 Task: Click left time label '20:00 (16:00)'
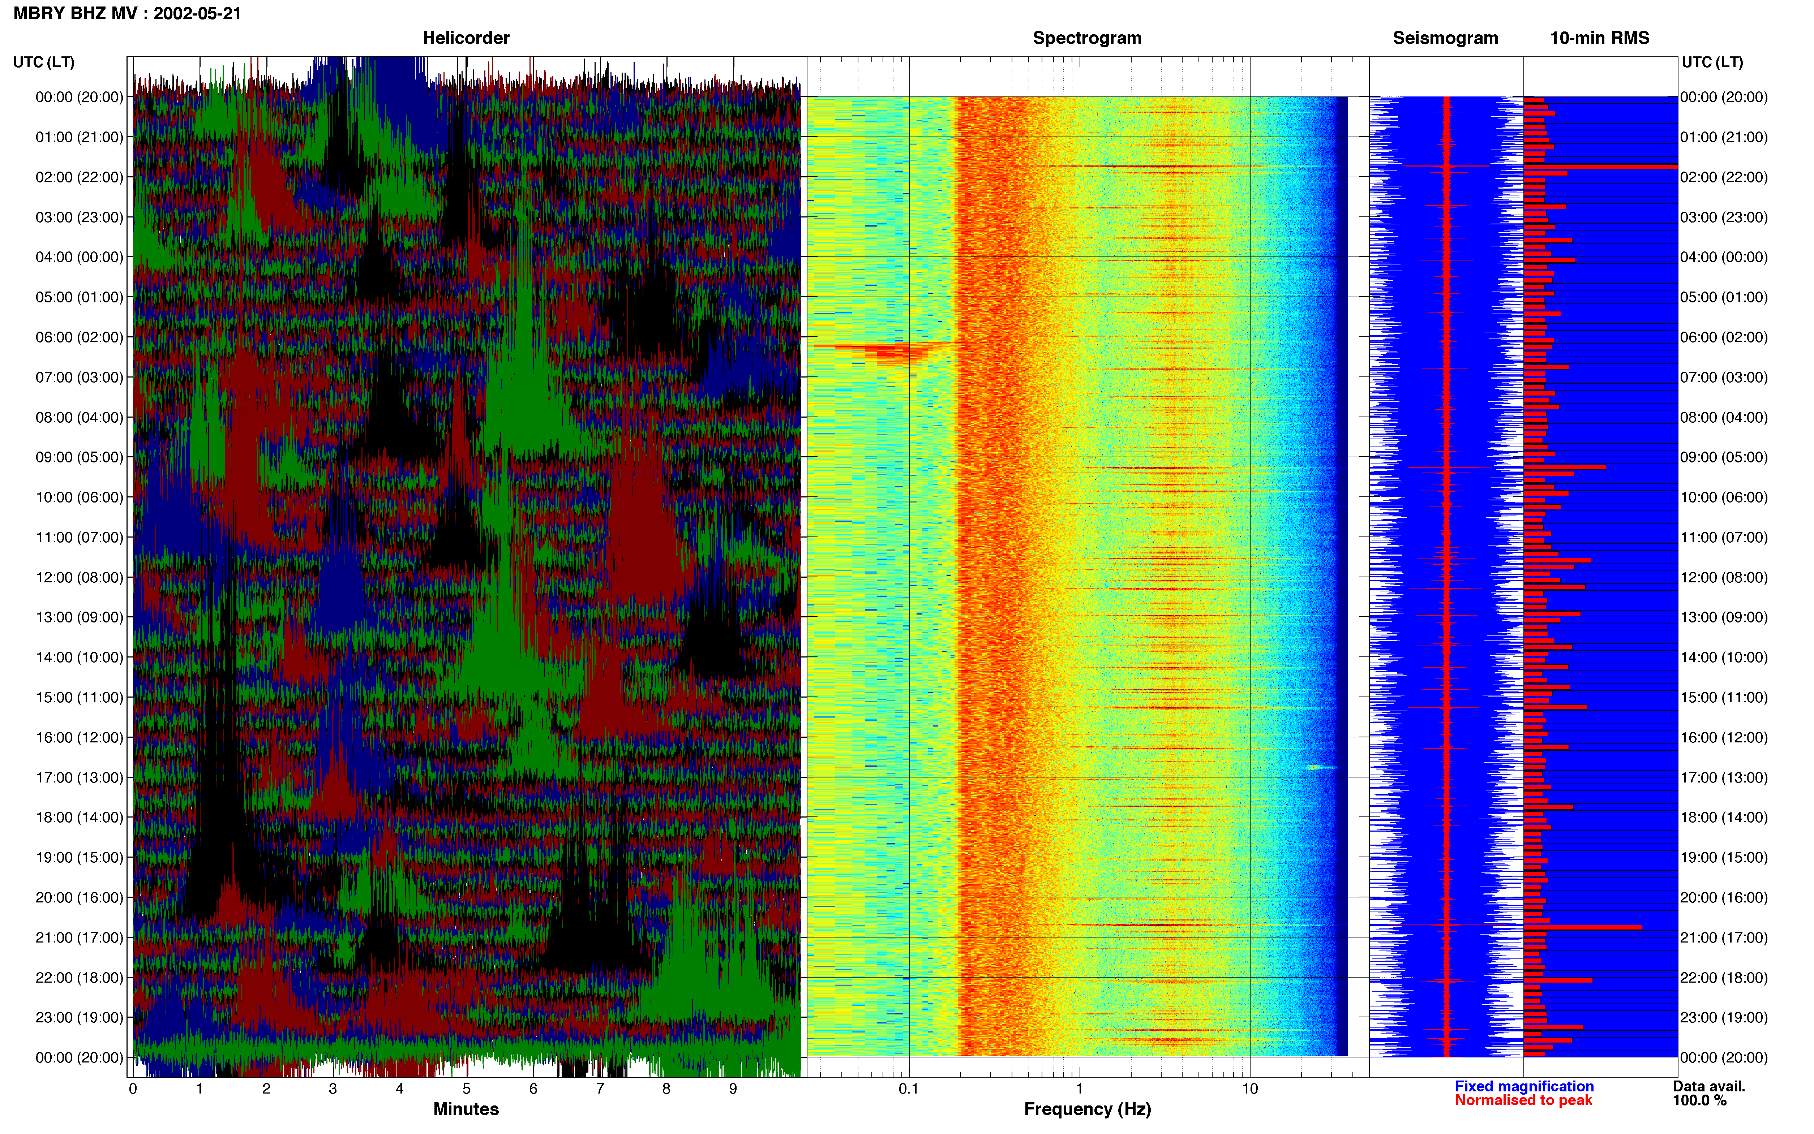(x=80, y=898)
